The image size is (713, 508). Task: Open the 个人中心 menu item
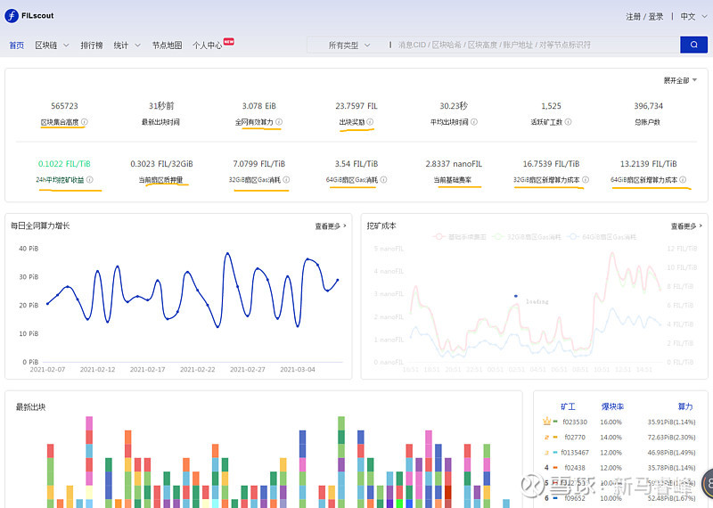pos(207,45)
